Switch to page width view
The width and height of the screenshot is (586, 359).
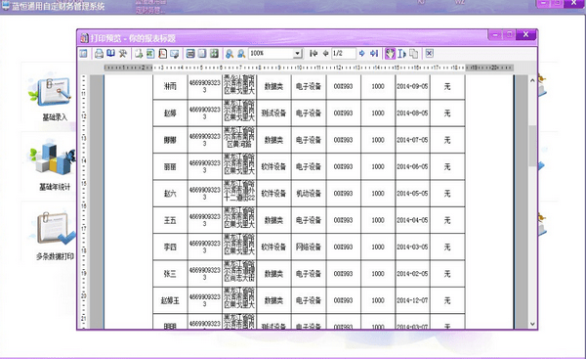[x=190, y=54]
